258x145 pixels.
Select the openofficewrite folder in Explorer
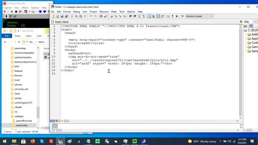click(24, 121)
